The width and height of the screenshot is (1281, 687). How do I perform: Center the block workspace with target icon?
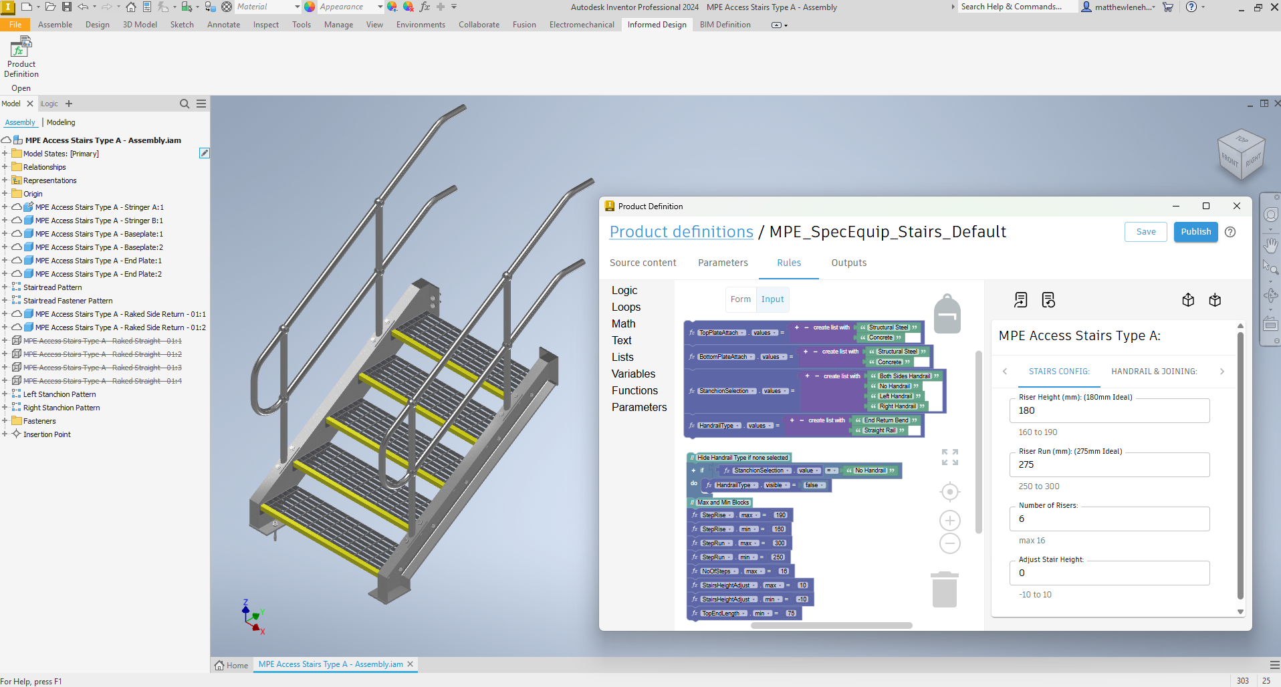point(949,492)
